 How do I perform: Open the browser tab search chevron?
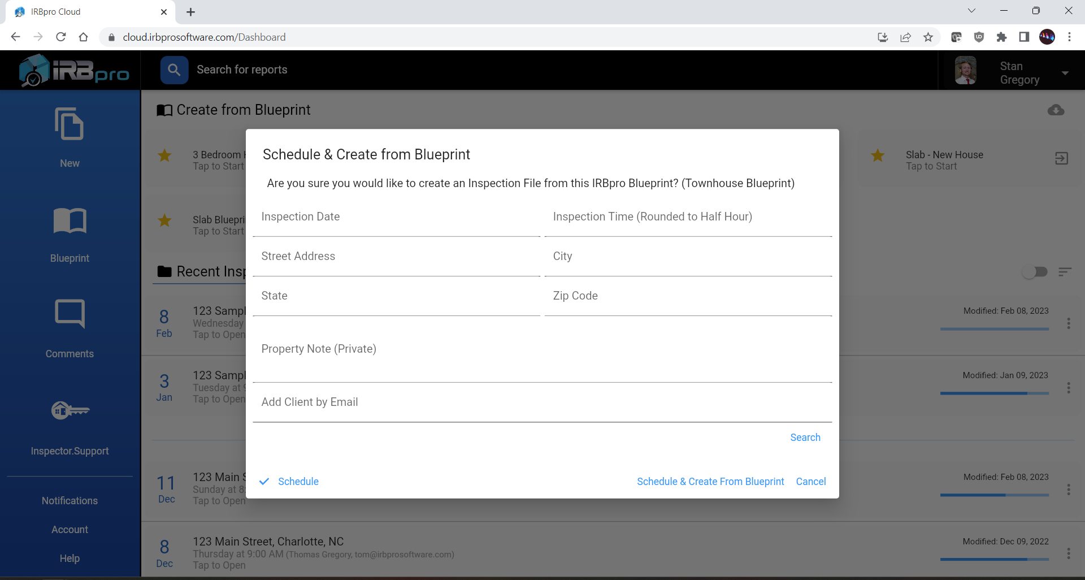coord(972,10)
